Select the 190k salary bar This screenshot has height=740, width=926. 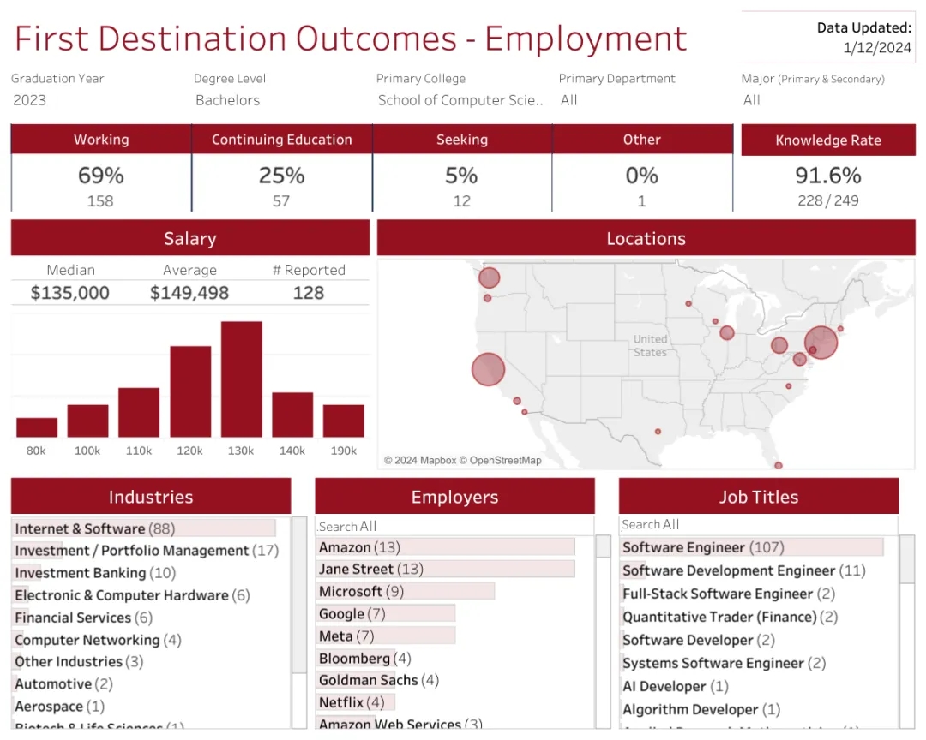click(x=343, y=421)
